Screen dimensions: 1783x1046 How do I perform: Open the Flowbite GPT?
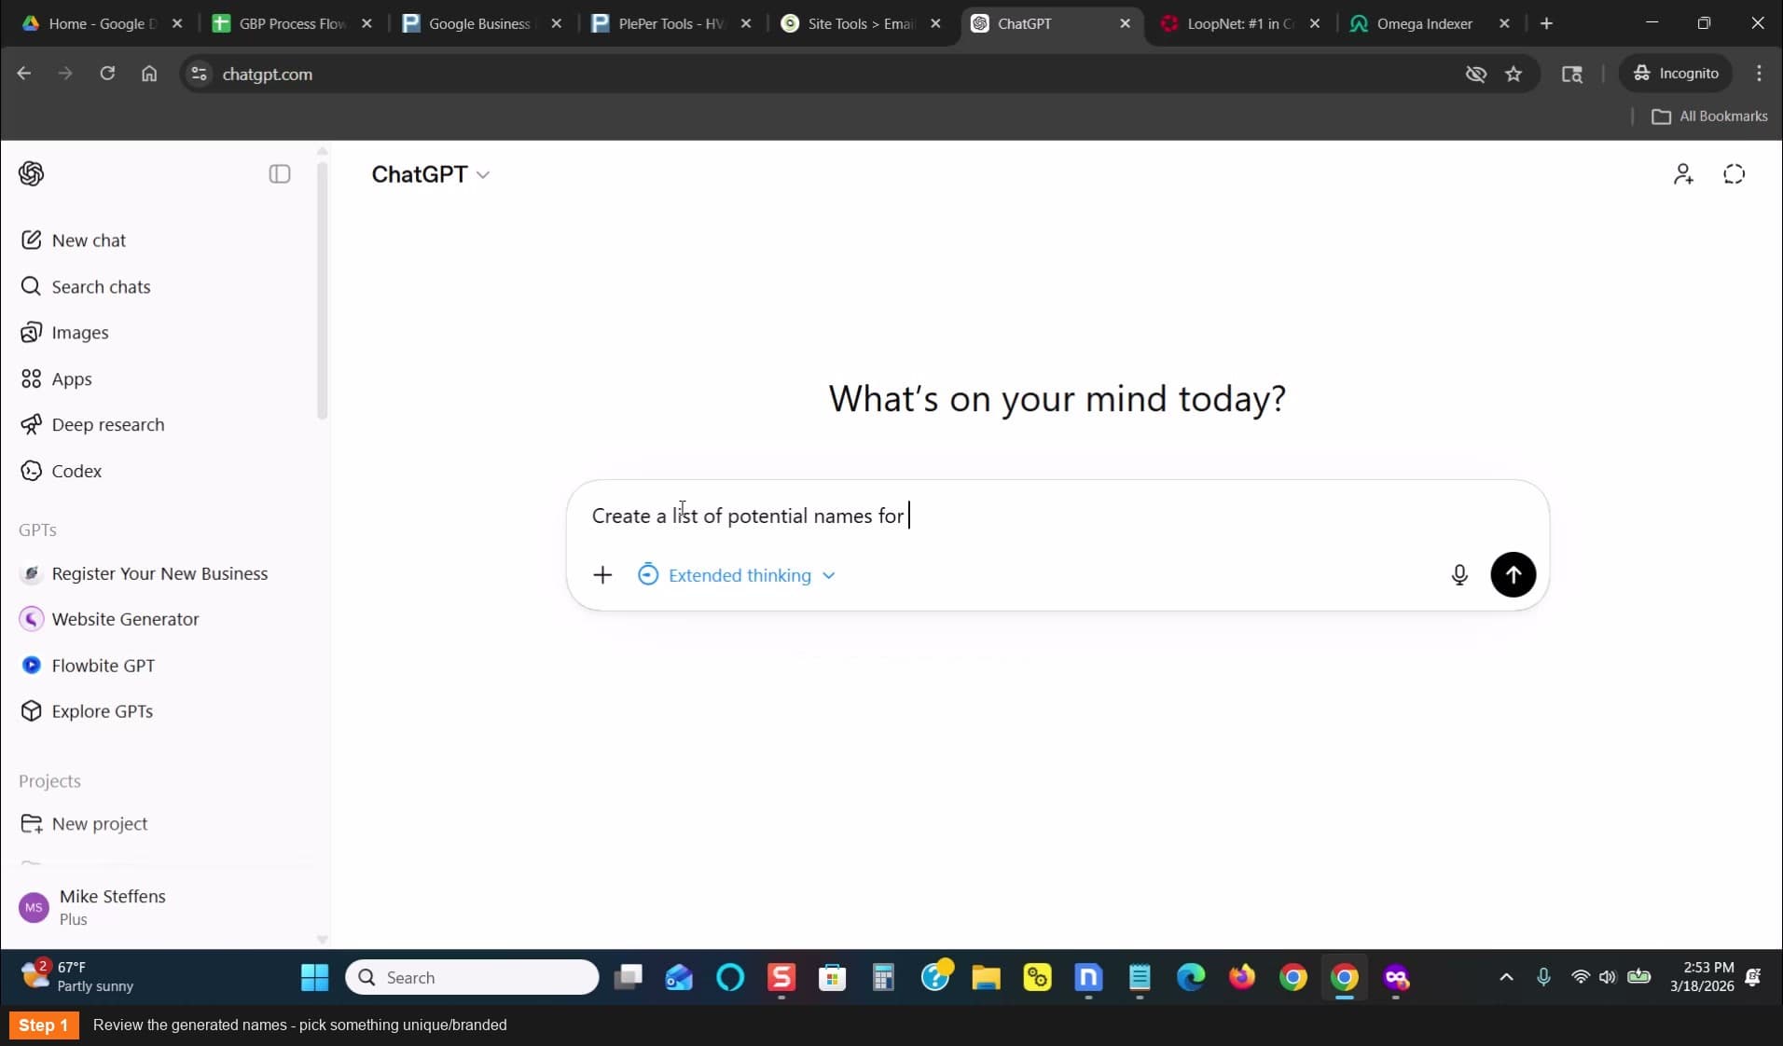pyautogui.click(x=88, y=666)
